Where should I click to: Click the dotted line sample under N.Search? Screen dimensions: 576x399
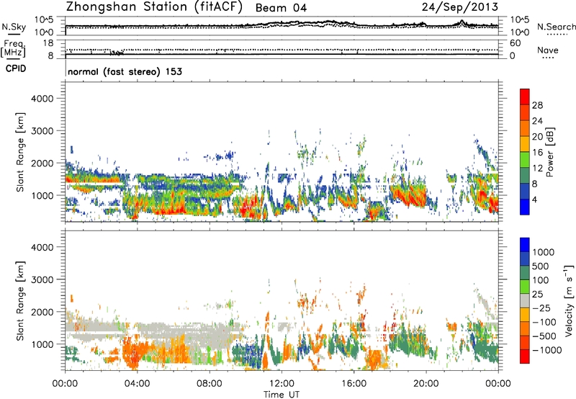pos(557,35)
